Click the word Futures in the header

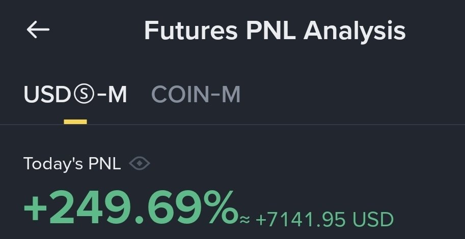(x=190, y=31)
